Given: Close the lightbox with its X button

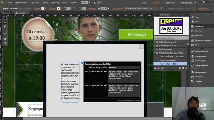Looking at the screenshot, I should tap(141, 47).
